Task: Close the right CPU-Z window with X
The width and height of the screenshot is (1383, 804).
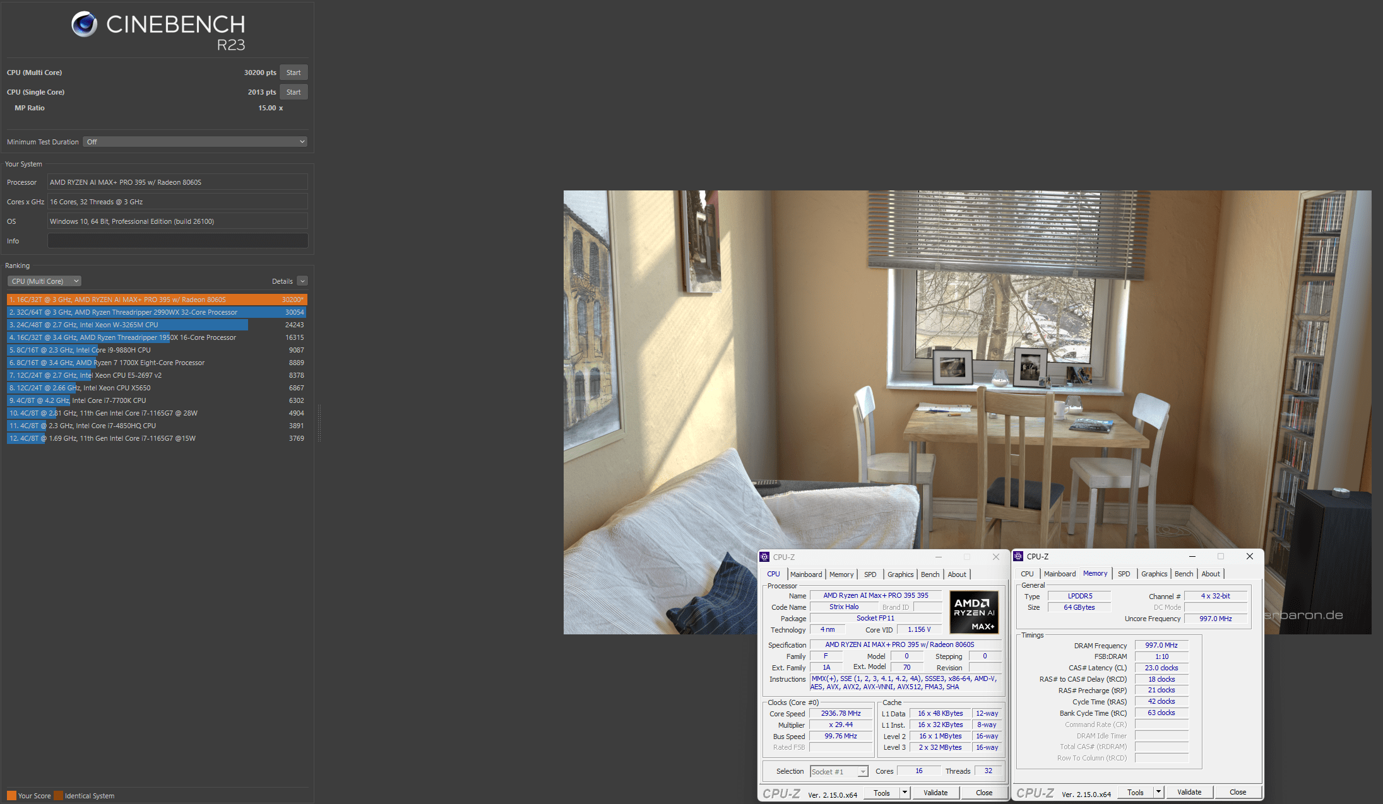Action: [1250, 556]
